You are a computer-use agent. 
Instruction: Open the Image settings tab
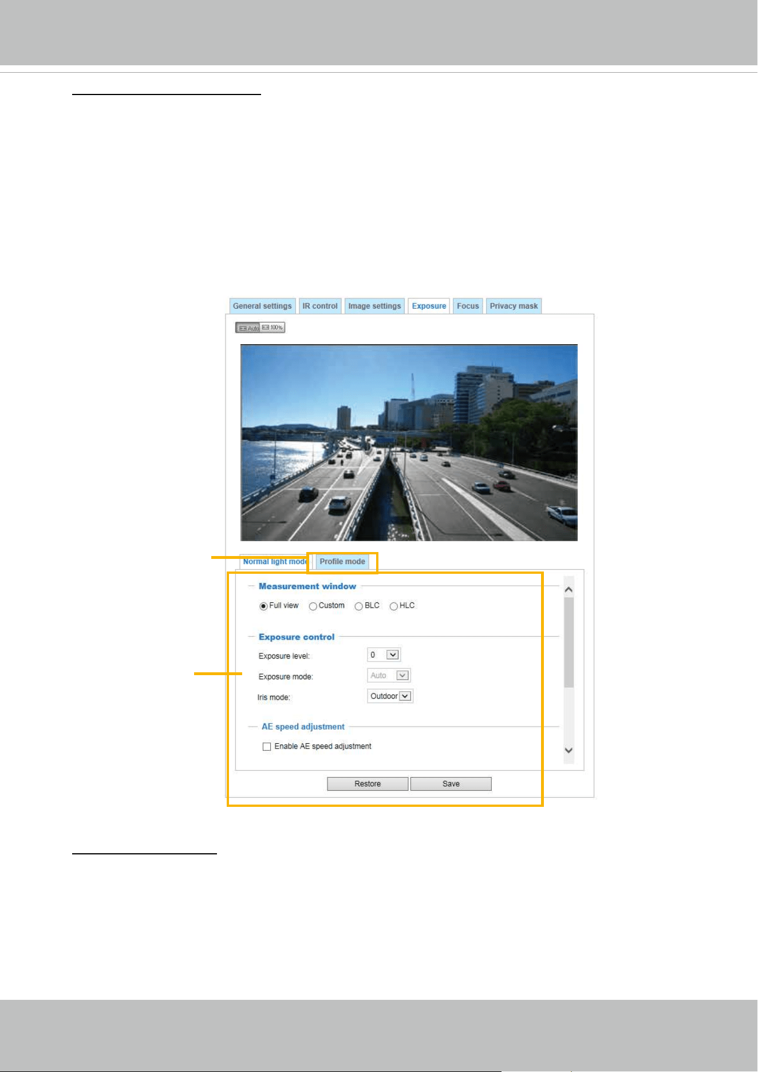[x=374, y=306]
